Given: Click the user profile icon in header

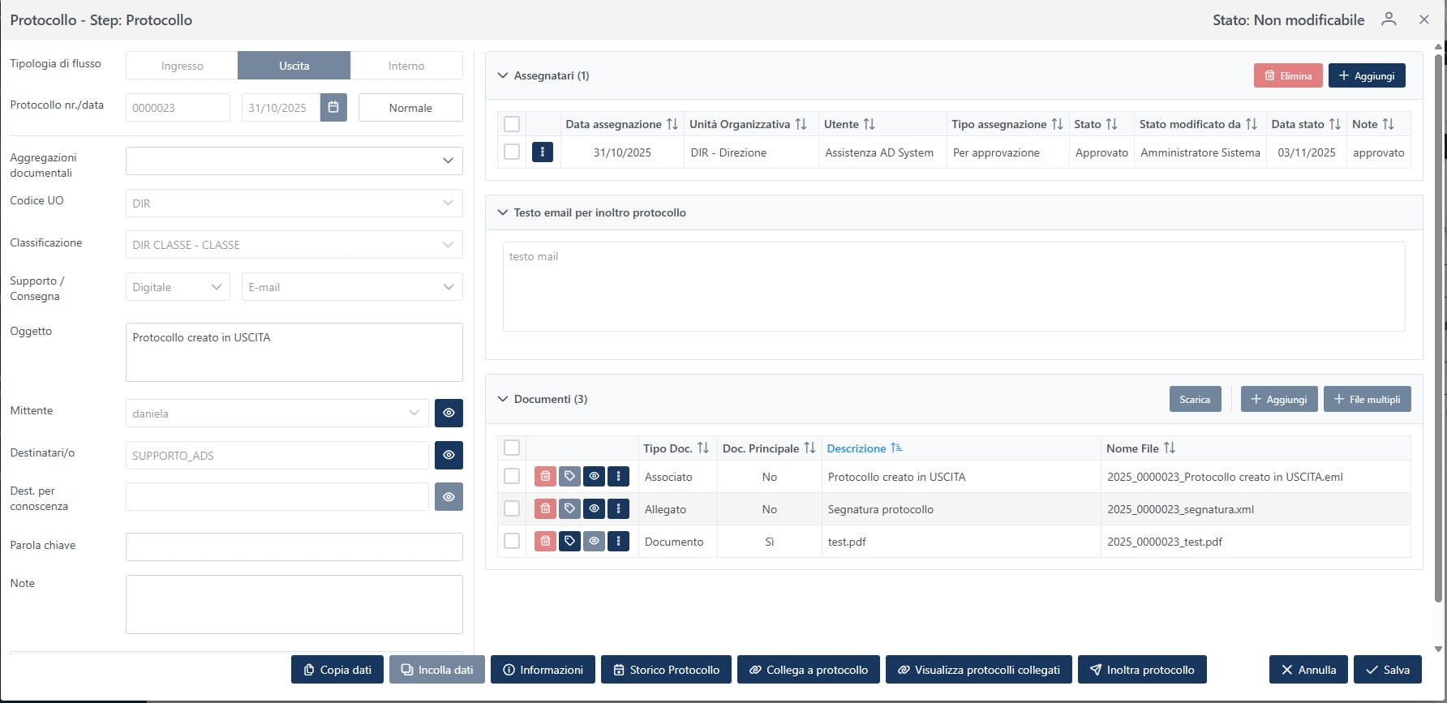Looking at the screenshot, I should (x=1389, y=19).
